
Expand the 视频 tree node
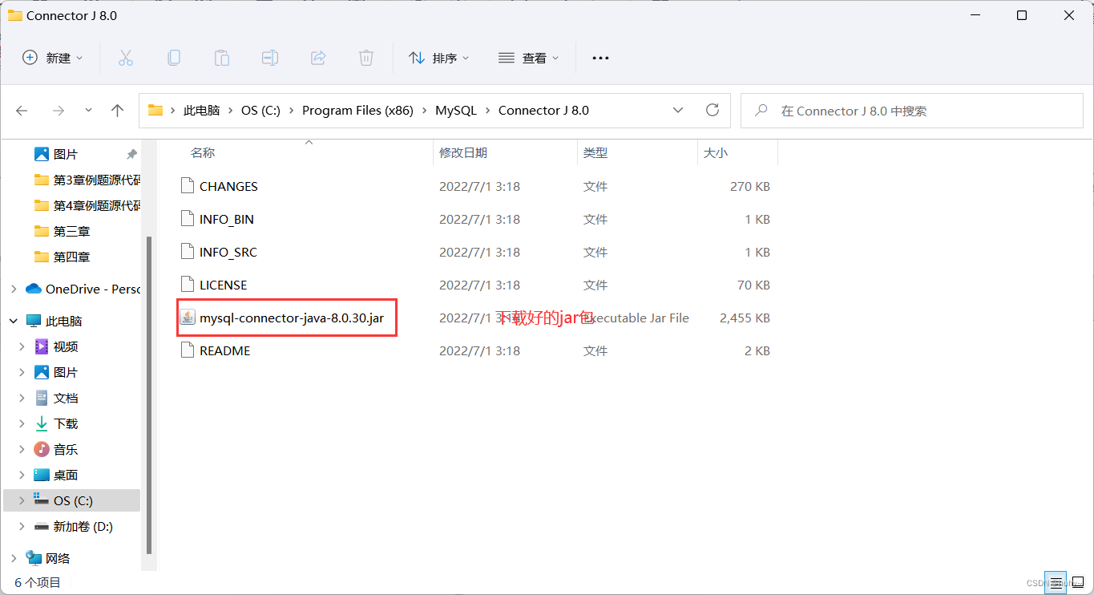point(22,346)
